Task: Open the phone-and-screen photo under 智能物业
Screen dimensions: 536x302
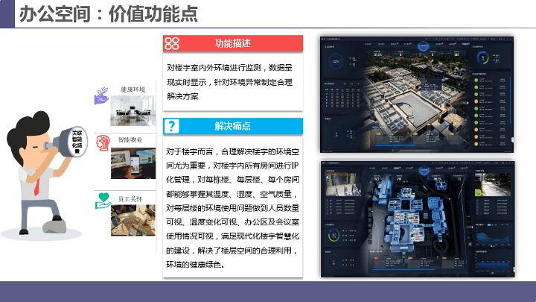Action: (133, 163)
